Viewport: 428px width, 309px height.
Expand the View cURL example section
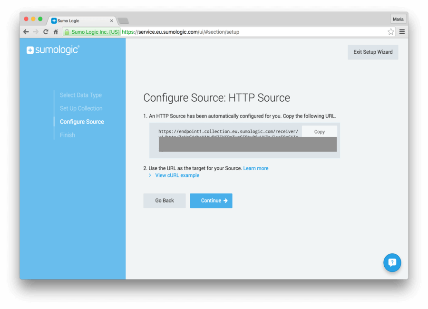coord(177,175)
